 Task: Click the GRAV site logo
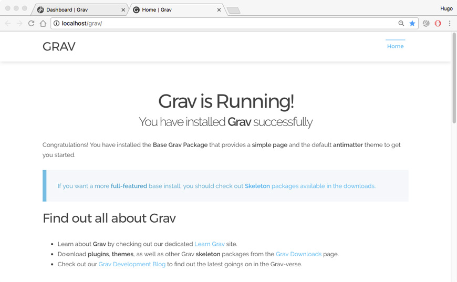click(59, 46)
